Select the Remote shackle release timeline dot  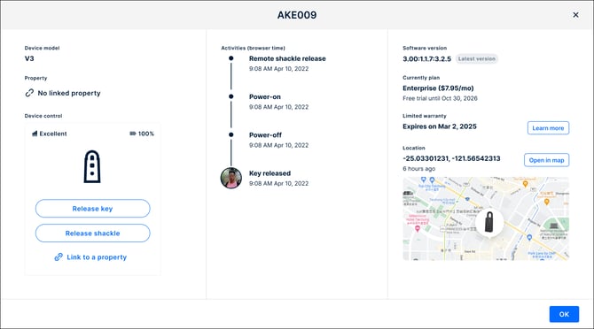click(x=231, y=58)
